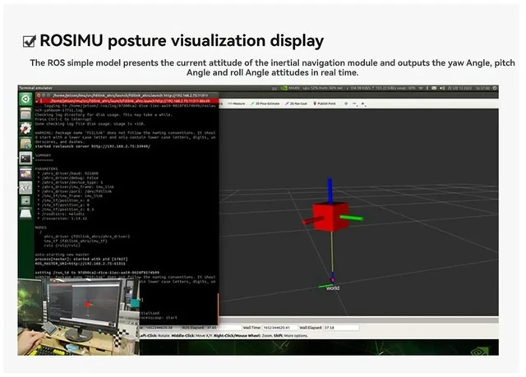Open the mail indicator in the top panel
526x377 pixels.
coord(434,88)
